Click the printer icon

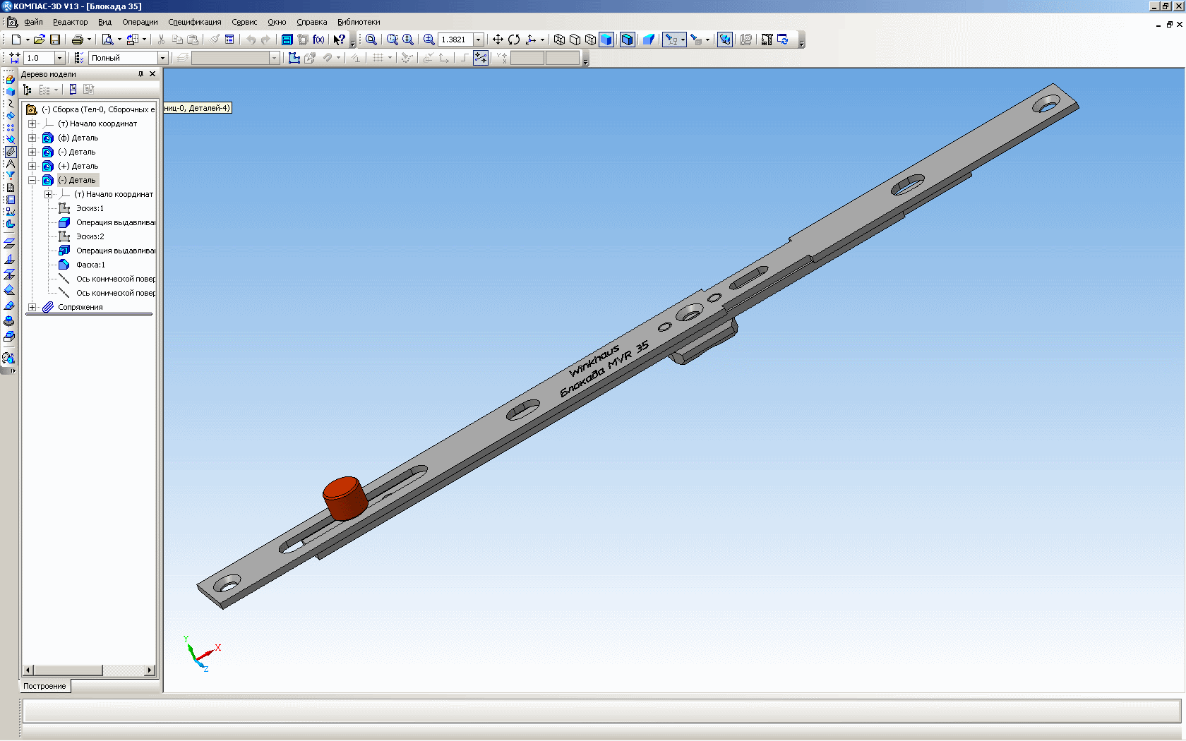click(x=78, y=40)
